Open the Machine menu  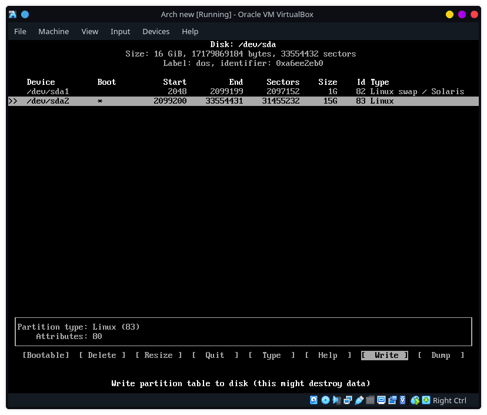pyautogui.click(x=54, y=31)
